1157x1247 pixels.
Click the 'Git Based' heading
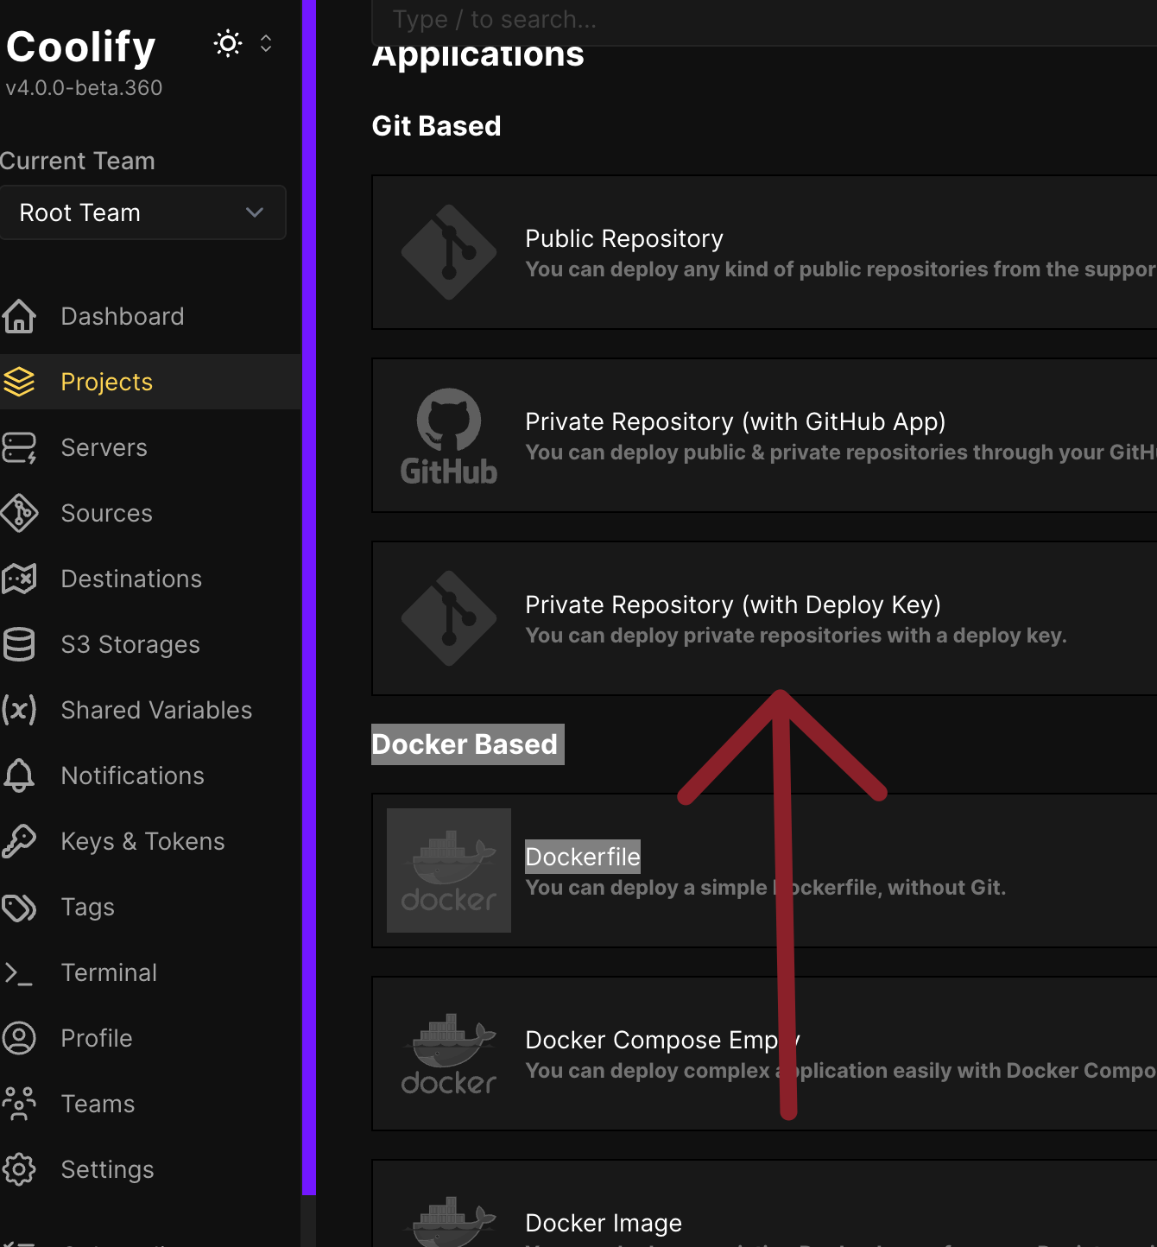[x=436, y=126]
